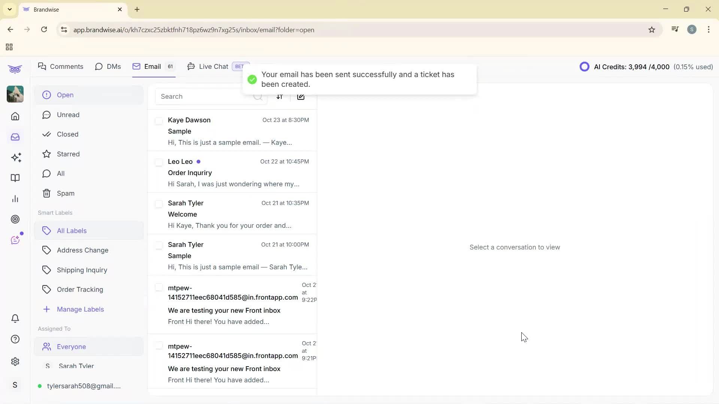
Task: Tick the checkbox on Kaye Dawson's email
Action: [x=159, y=120]
